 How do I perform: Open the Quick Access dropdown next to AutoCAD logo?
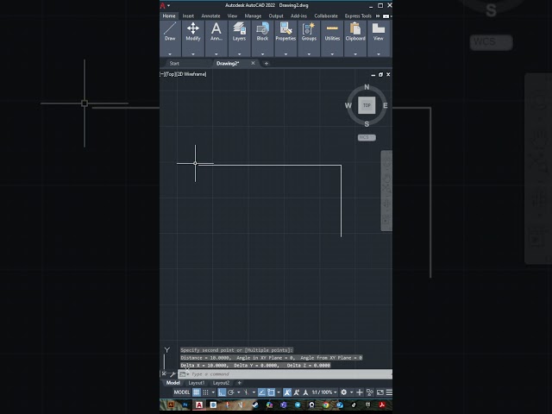169,6
